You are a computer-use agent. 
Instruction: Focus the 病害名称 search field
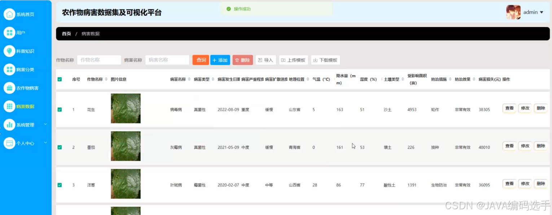pyautogui.click(x=167, y=60)
